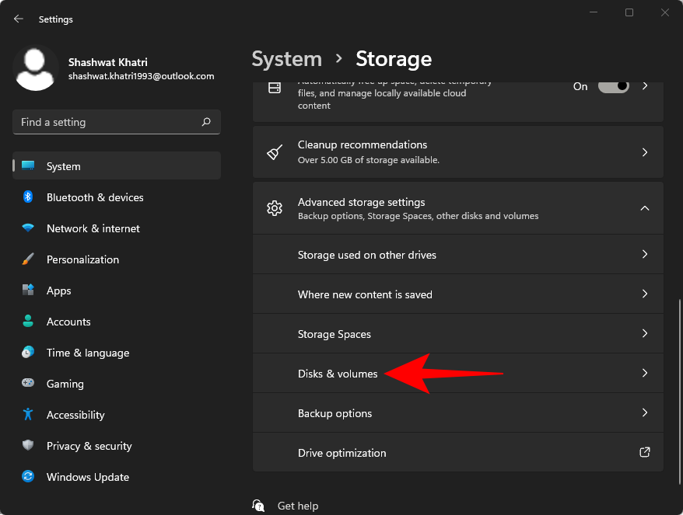Expand Storage Spaces with its chevron
Viewport: 683px width, 515px height.
pos(644,334)
